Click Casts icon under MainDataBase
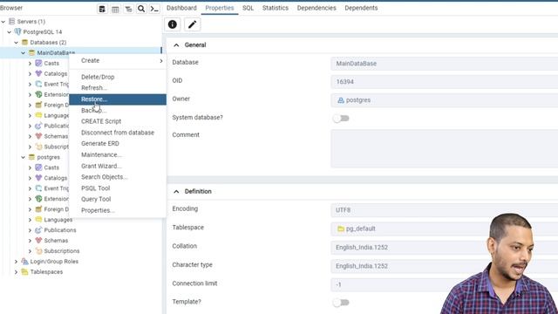Viewport: 558px width, 314px height. click(38, 63)
